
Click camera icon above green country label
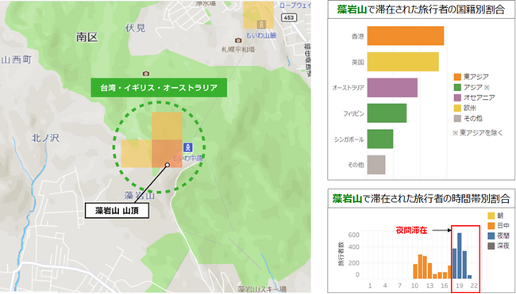click(x=145, y=74)
